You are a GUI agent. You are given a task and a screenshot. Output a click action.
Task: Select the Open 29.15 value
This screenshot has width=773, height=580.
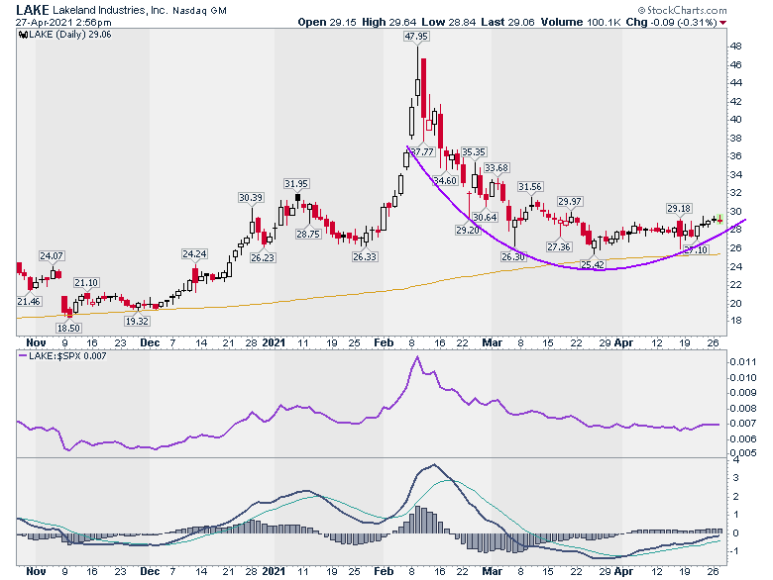(327, 22)
